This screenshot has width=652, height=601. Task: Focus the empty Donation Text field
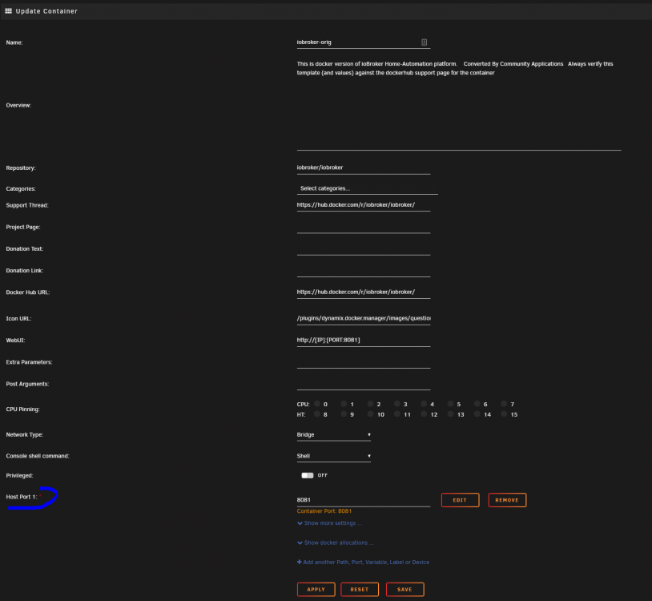tap(364, 248)
